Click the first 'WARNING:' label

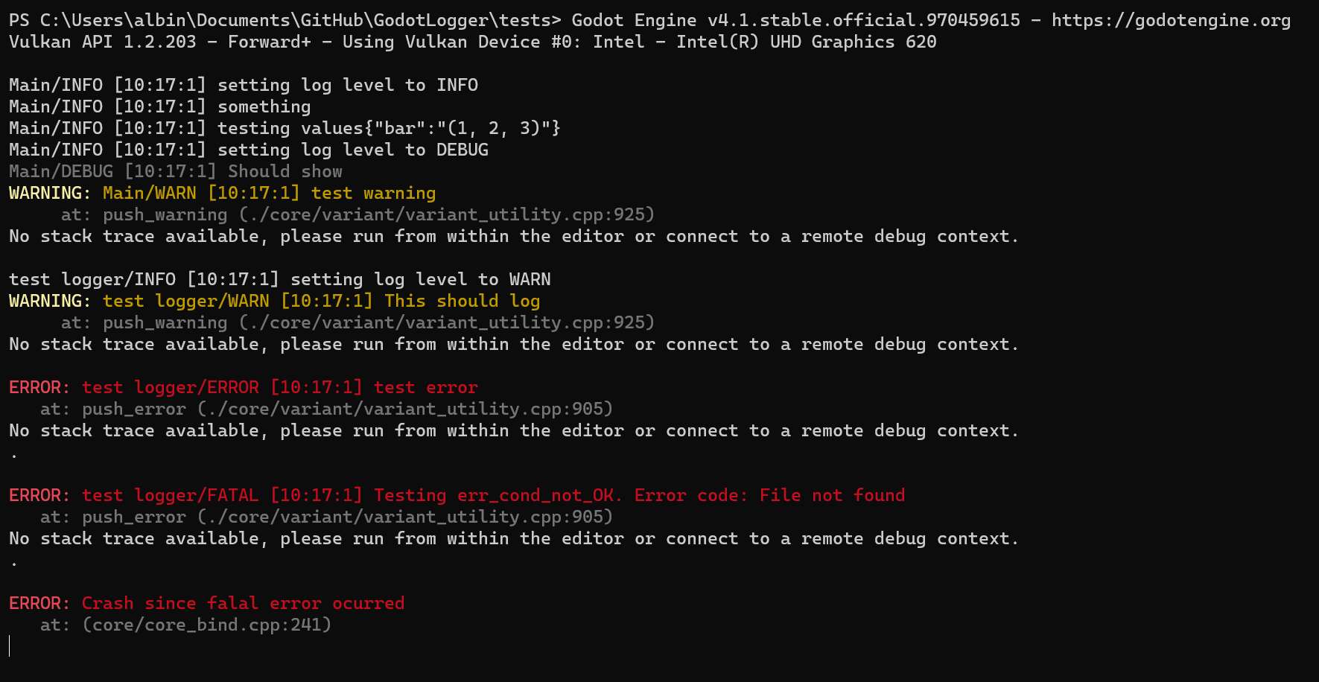(50, 194)
